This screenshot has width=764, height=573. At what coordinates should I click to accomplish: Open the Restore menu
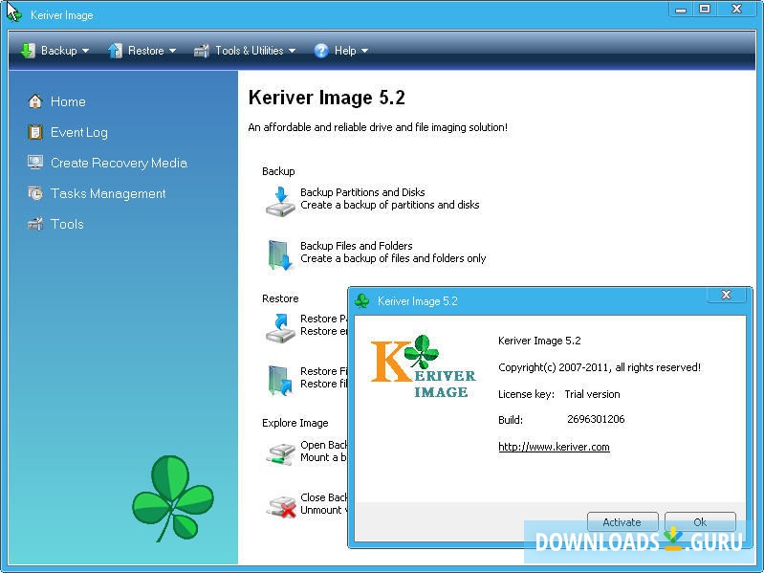coord(142,50)
